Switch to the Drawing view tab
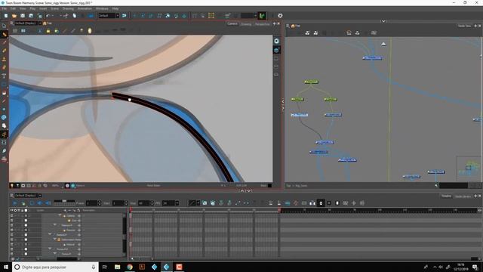The width and height of the screenshot is (483, 272). point(246,24)
